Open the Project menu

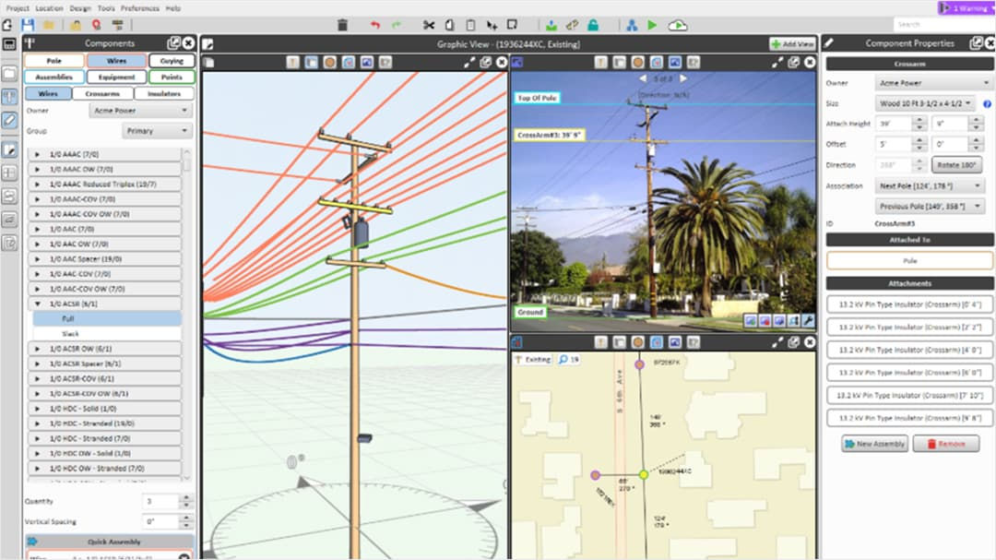point(17,7)
